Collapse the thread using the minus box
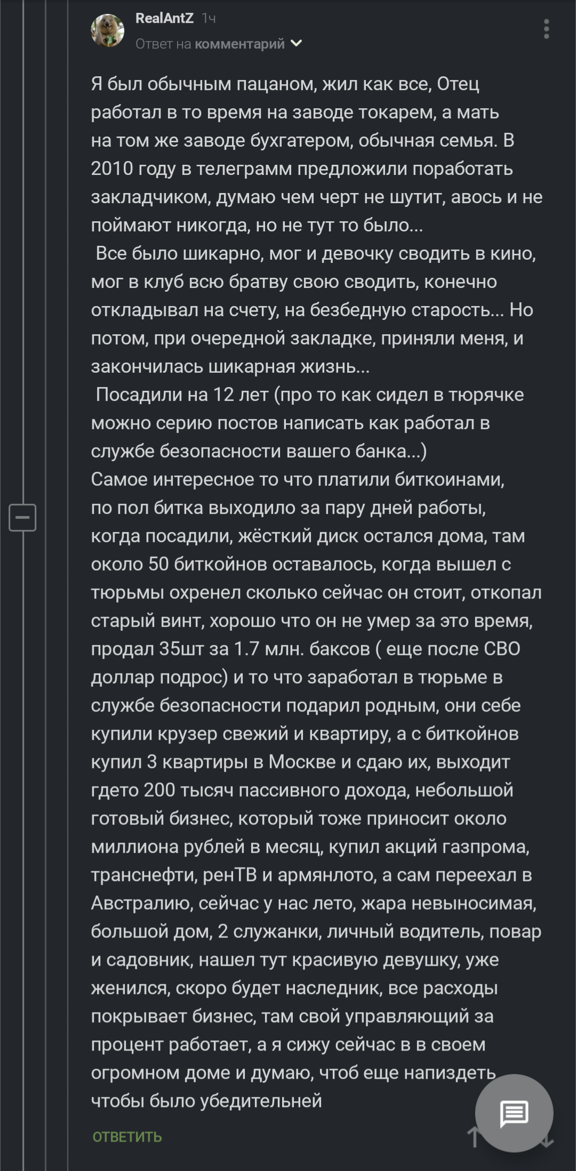The width and height of the screenshot is (576, 1171). 22,517
